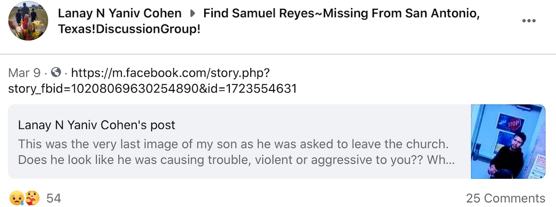This screenshot has height=207, width=556.
Task: Click the story_fbid line of the URL
Action: click(x=152, y=89)
